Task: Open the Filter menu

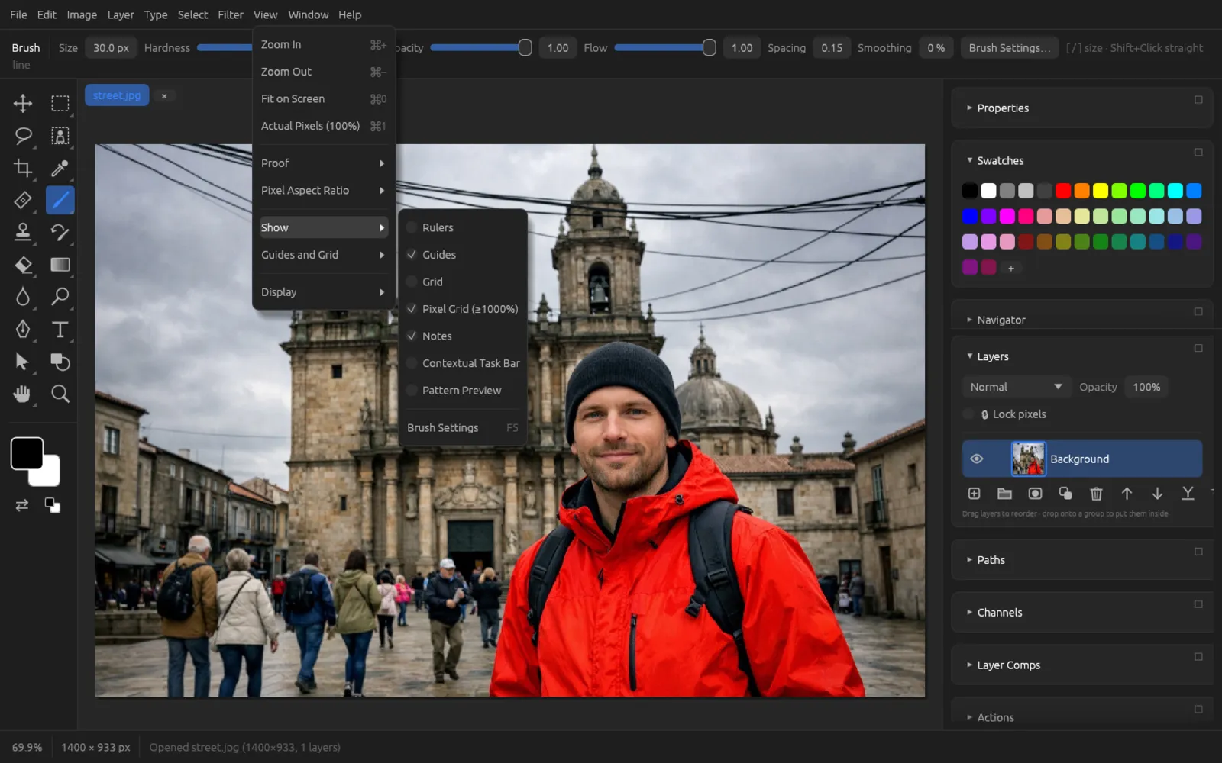Action: tap(231, 14)
